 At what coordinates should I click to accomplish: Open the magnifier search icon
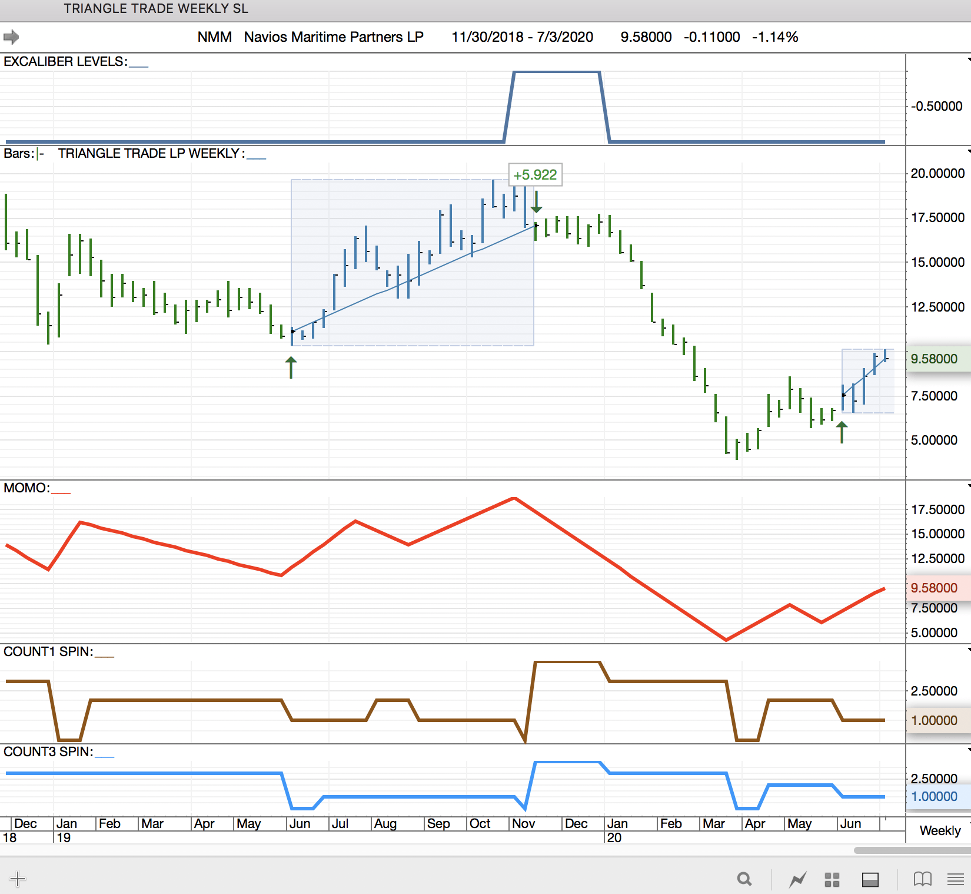click(x=744, y=879)
